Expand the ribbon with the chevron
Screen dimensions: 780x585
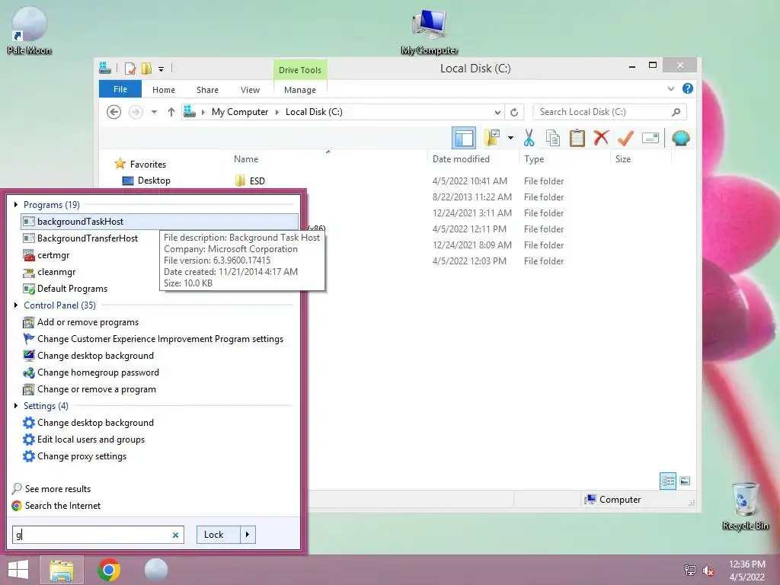tap(670, 88)
